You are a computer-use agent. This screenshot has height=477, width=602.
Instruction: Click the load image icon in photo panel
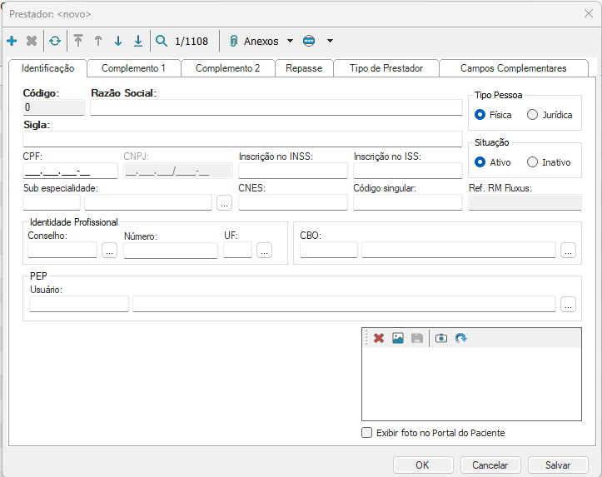click(398, 338)
